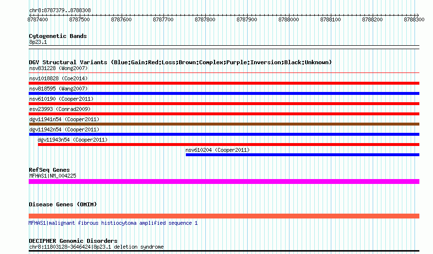Click the 8787400 ruler tick label
Image resolution: width=433 pixels, height=254 pixels.
click(37, 19)
